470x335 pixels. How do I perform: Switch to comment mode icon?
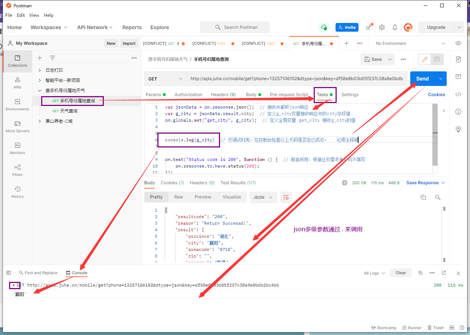tap(437, 59)
